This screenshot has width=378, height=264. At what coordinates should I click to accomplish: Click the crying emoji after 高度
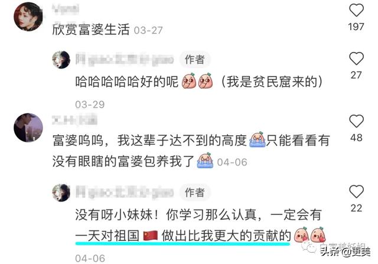[x=258, y=139]
